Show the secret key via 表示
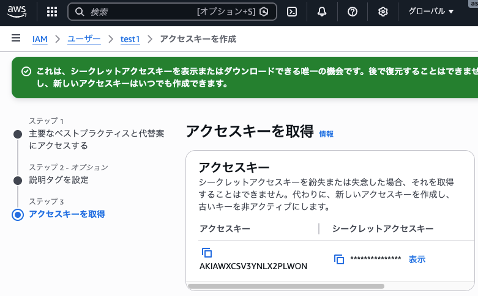The width and height of the screenshot is (478, 296). click(x=417, y=259)
